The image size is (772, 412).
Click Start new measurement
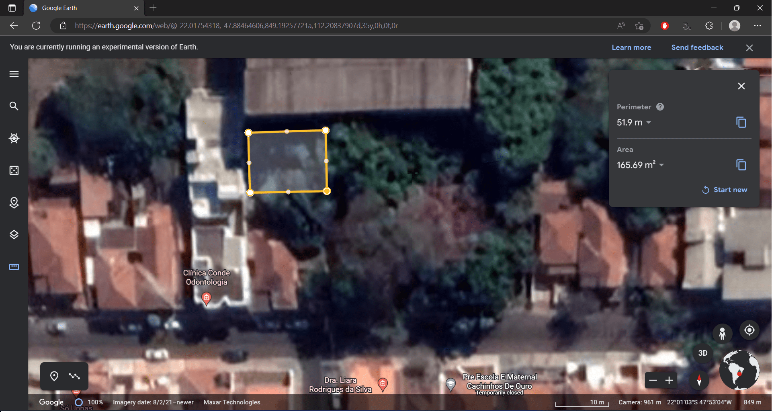tap(725, 190)
